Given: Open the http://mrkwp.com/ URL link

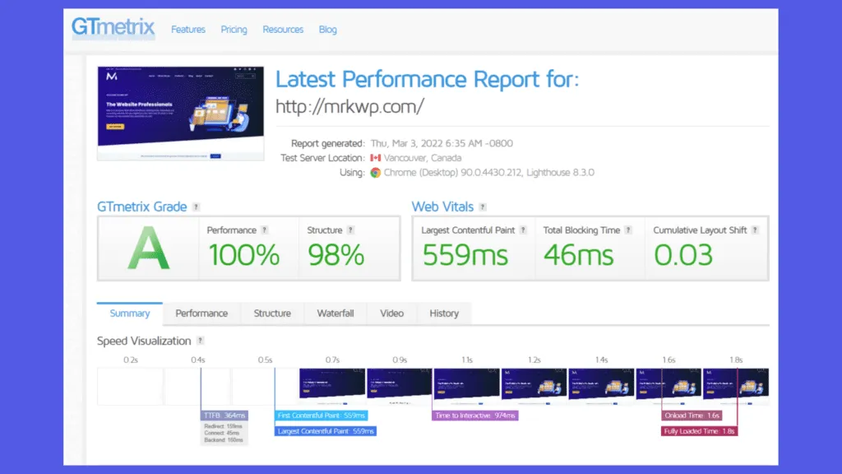Looking at the screenshot, I should (x=349, y=106).
